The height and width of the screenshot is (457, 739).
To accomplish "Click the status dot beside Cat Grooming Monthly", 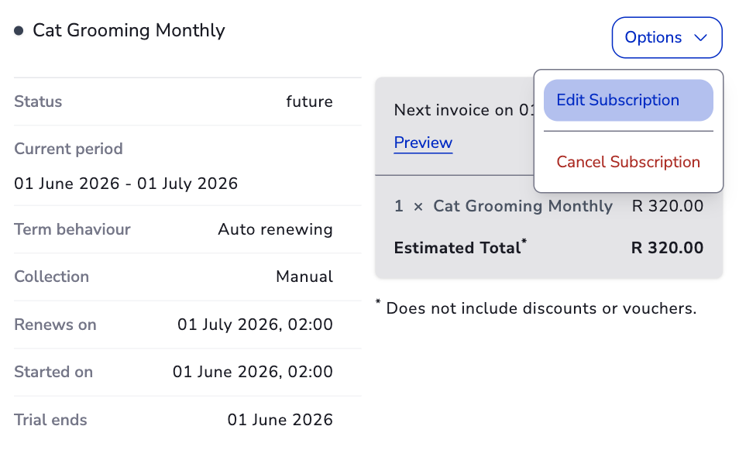I will click(x=19, y=31).
